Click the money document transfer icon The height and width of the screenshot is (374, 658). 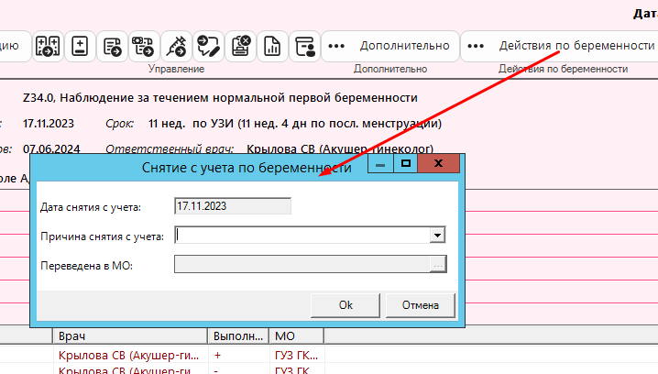point(143,46)
